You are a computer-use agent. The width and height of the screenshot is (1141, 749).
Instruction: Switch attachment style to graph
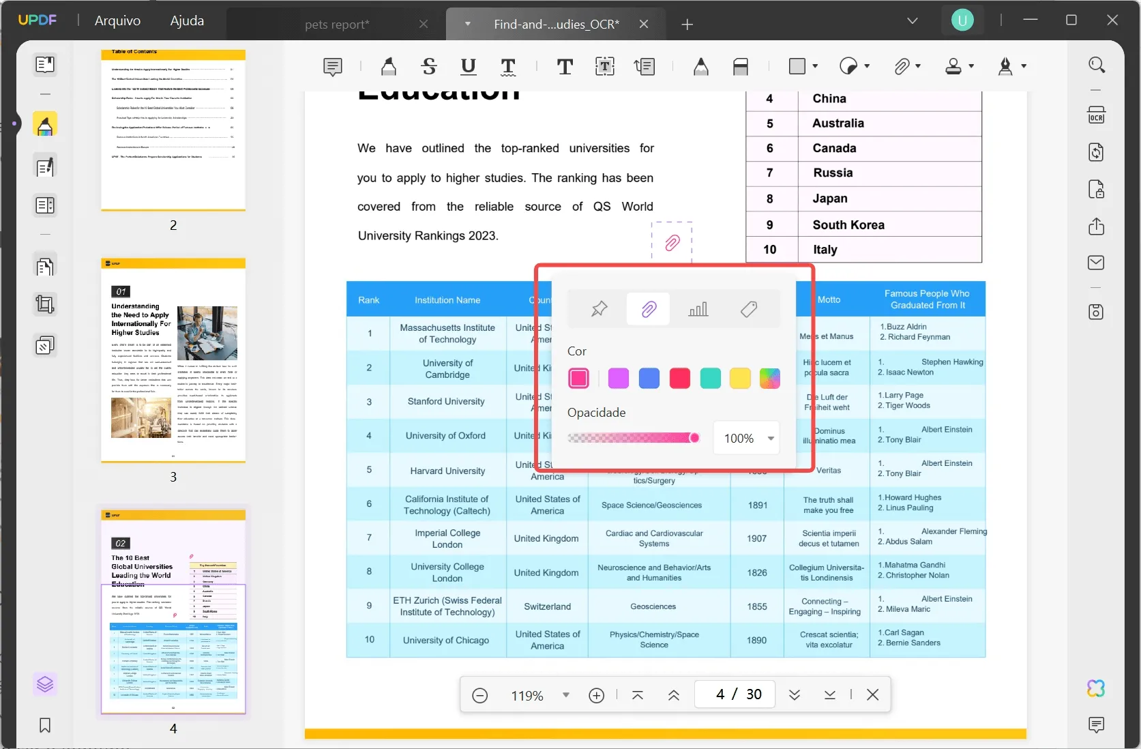(698, 309)
